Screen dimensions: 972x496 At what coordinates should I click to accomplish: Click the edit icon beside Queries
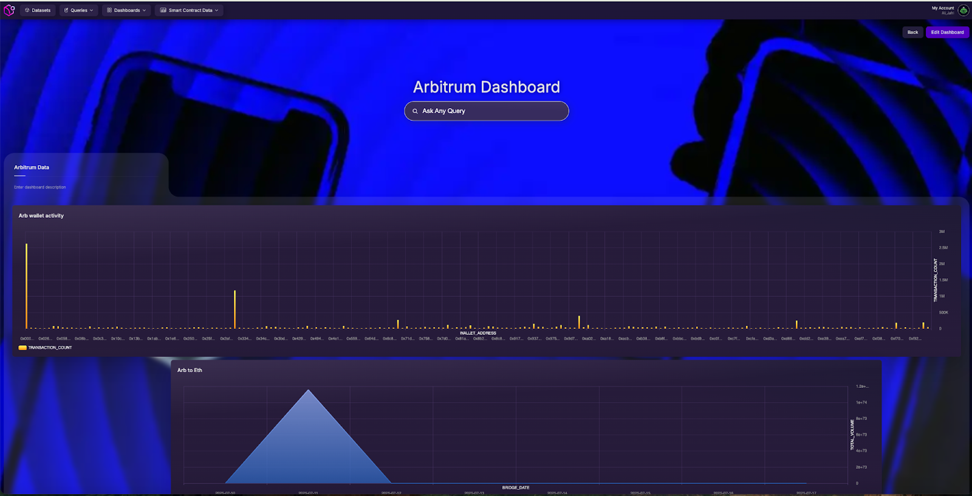[66, 10]
